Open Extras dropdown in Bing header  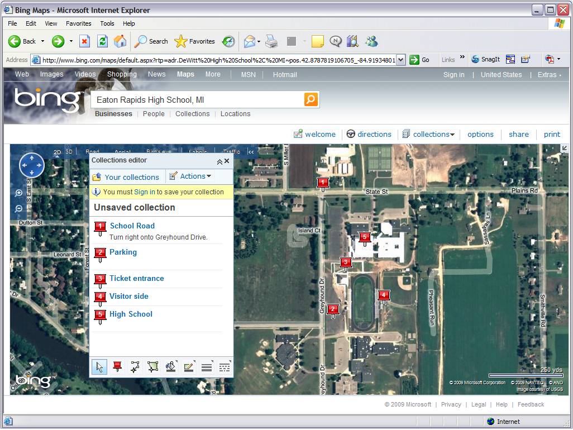[549, 74]
